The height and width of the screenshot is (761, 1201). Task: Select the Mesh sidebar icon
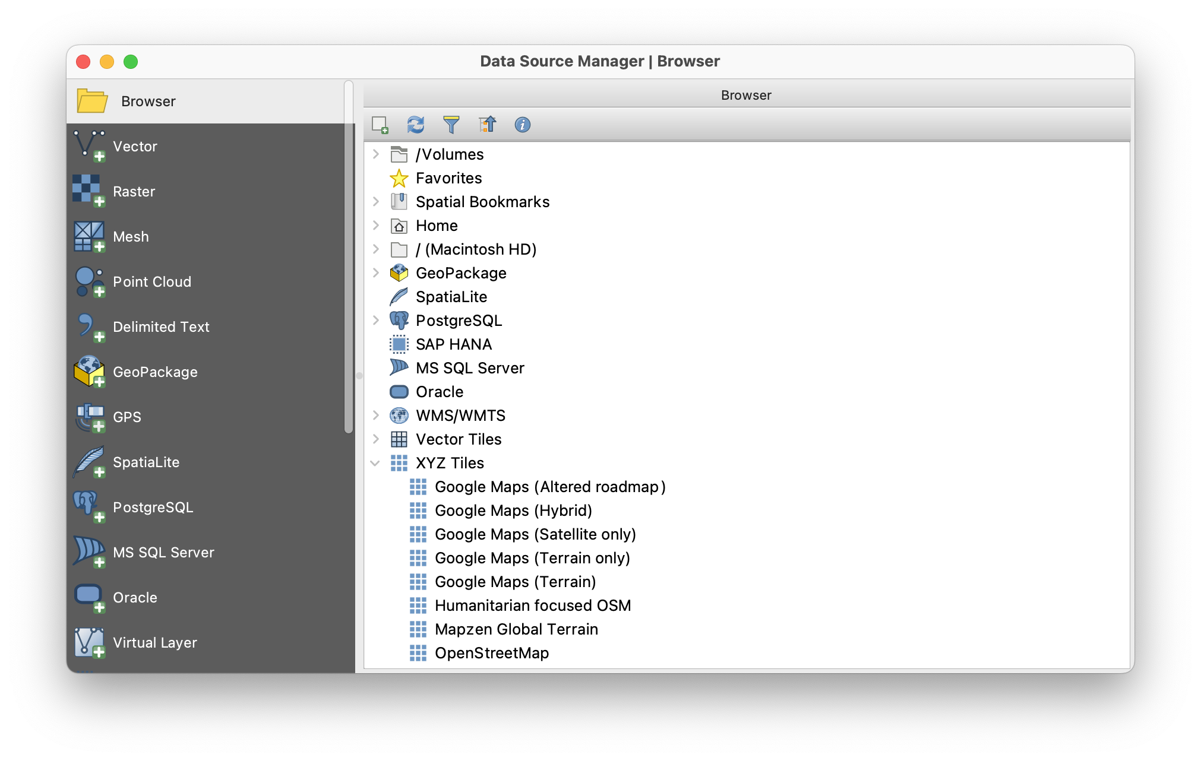89,237
